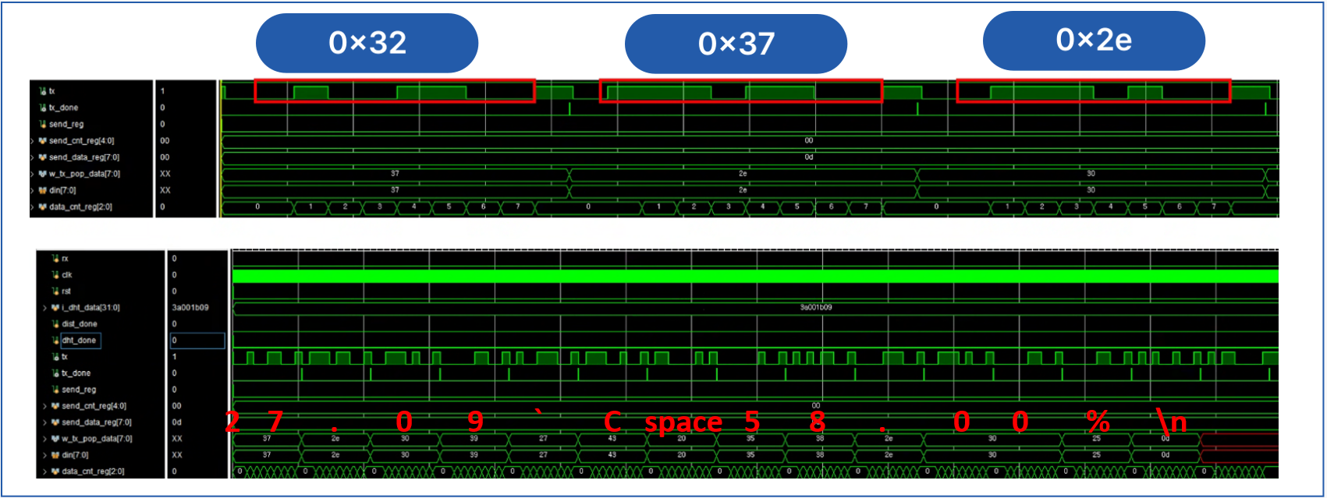This screenshot has width=1327, height=498.
Task: Click the solid green clk waveform
Action: coord(755,276)
